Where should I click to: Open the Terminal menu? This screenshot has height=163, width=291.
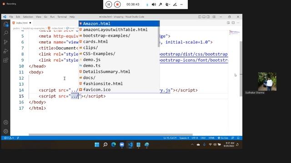point(62,17)
